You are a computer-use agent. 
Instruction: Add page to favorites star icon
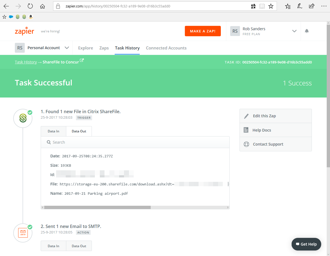[x=271, y=6]
